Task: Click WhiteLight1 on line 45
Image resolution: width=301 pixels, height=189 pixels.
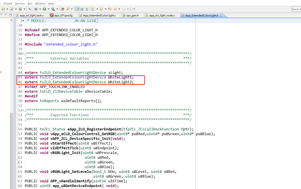Action: point(120,77)
